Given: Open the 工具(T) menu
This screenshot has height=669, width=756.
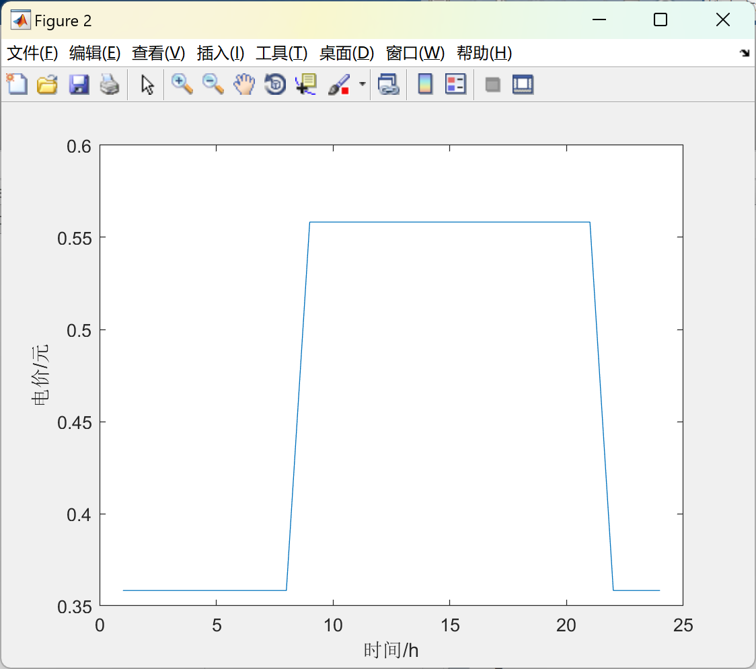Looking at the screenshot, I should [x=282, y=53].
